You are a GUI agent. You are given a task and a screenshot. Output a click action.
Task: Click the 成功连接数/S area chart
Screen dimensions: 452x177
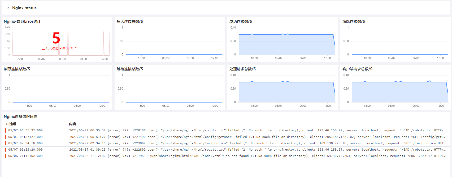click(286, 44)
